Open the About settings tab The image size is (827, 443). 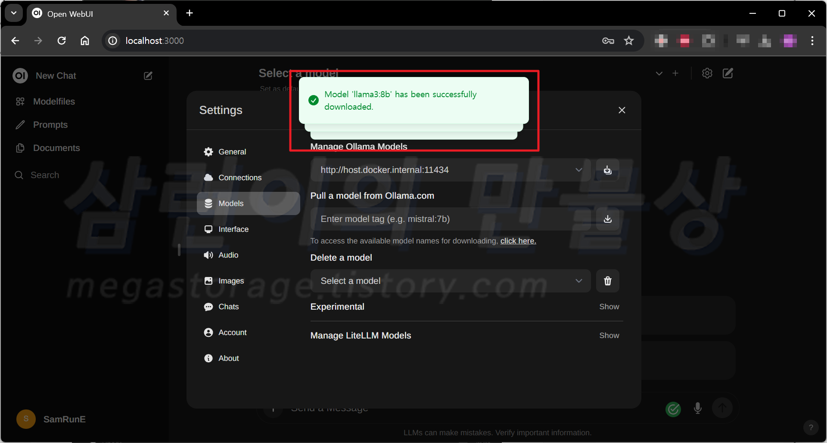point(248,358)
